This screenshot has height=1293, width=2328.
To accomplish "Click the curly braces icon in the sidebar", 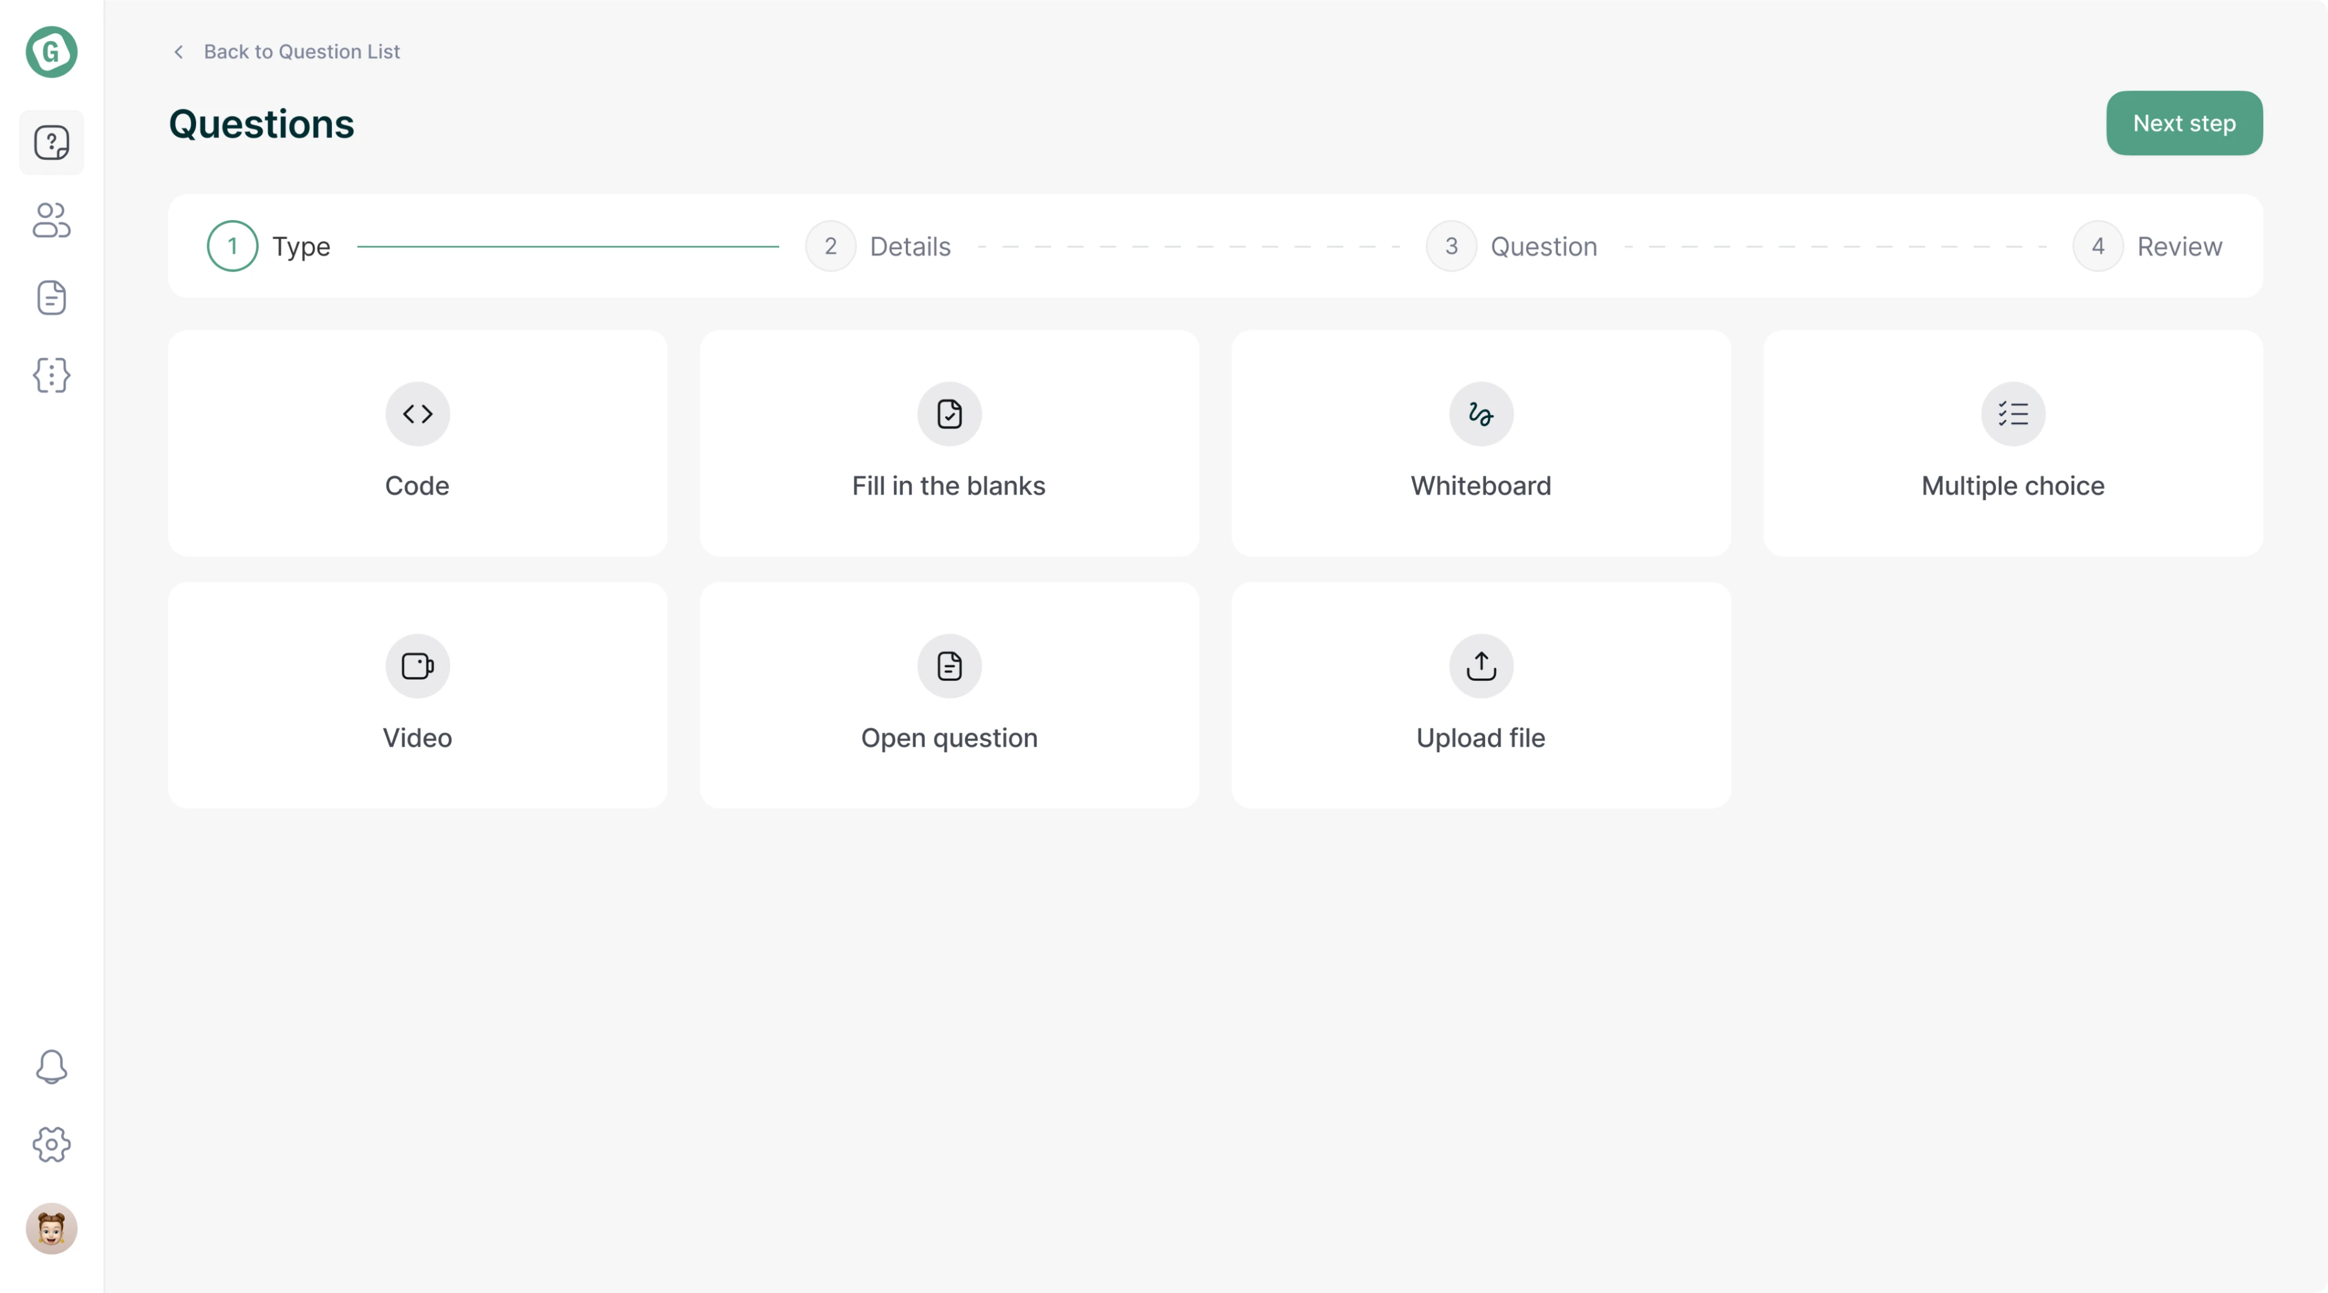I will 51,375.
